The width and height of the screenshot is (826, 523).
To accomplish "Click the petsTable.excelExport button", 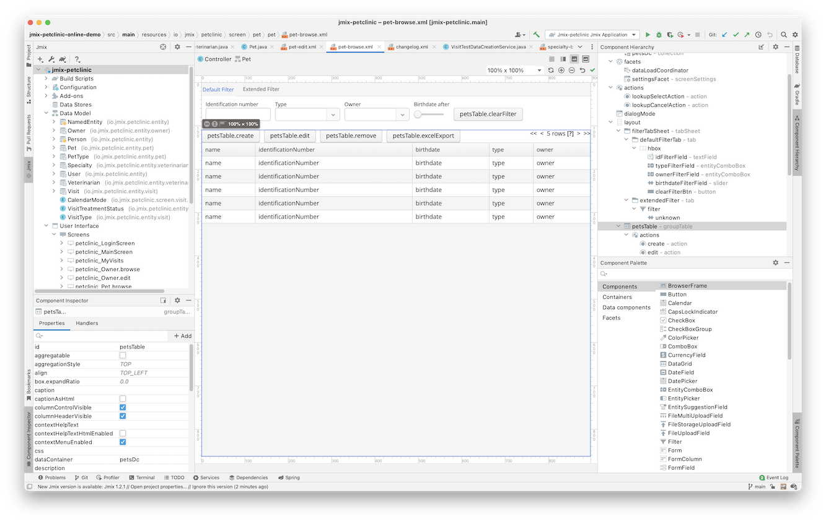I will pyautogui.click(x=423, y=136).
